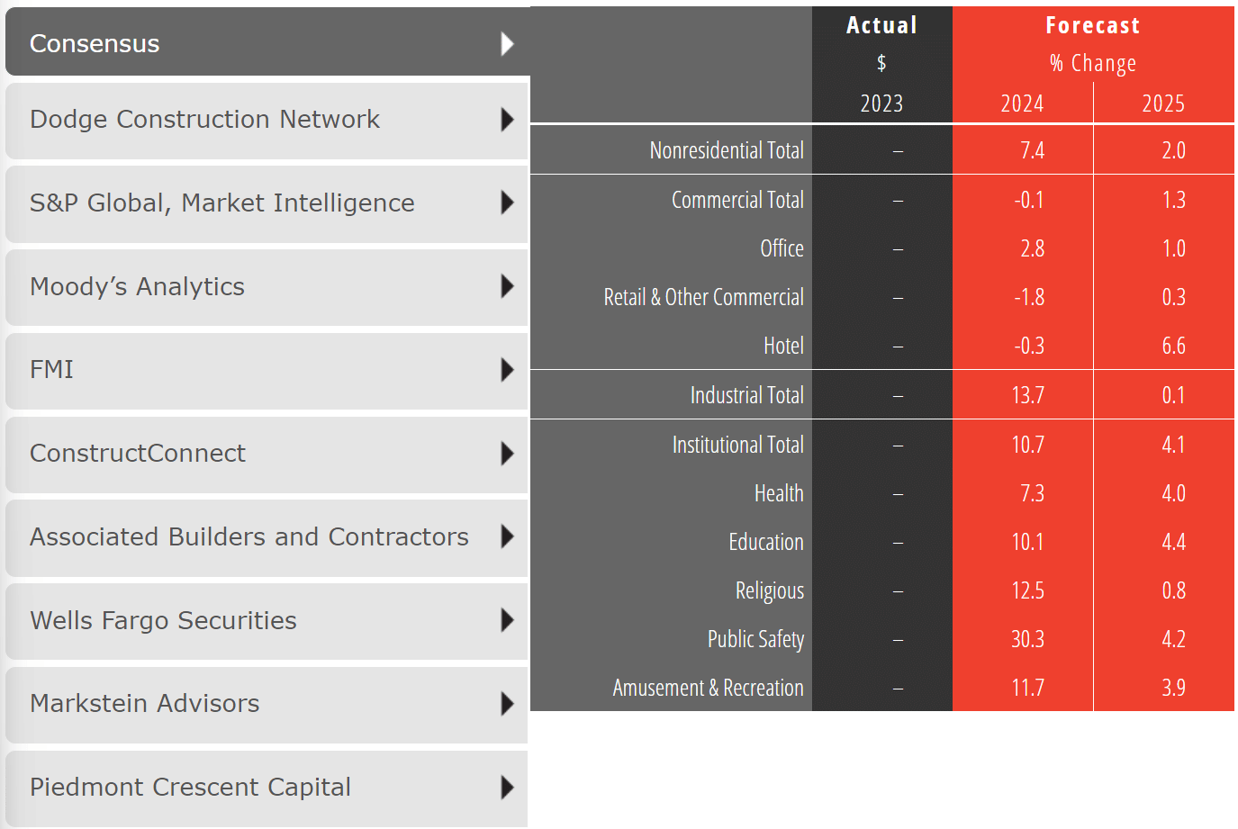Viewport: 1238px width, 829px height.
Task: Open the S&P Global Market Intelligence arrow
Action: pos(508,203)
